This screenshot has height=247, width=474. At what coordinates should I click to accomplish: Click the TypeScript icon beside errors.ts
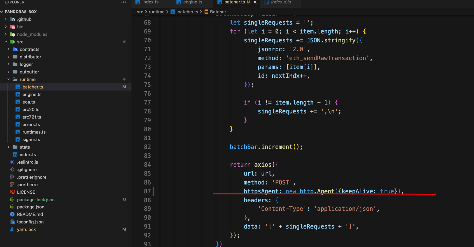coord(18,124)
